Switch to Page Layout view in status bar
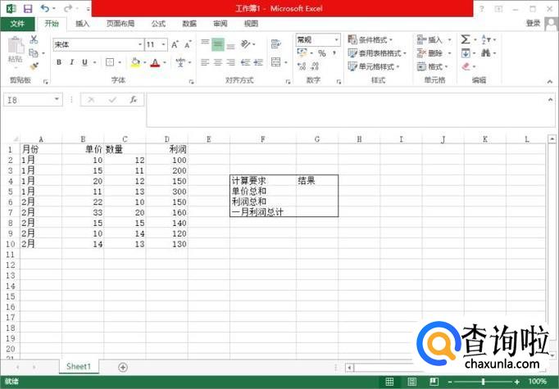The image size is (559, 389). coord(411,382)
